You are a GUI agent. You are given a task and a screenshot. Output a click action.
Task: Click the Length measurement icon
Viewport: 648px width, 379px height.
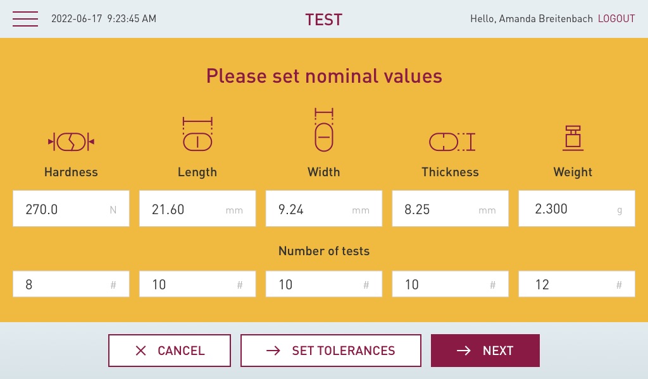click(197, 134)
